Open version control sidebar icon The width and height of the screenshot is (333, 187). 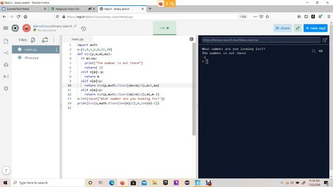point(6,53)
